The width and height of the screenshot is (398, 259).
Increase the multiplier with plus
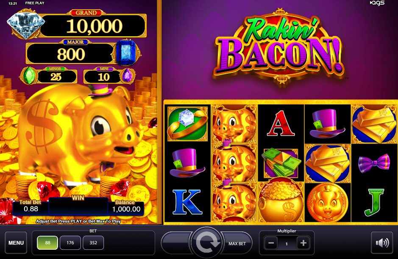[303, 243]
